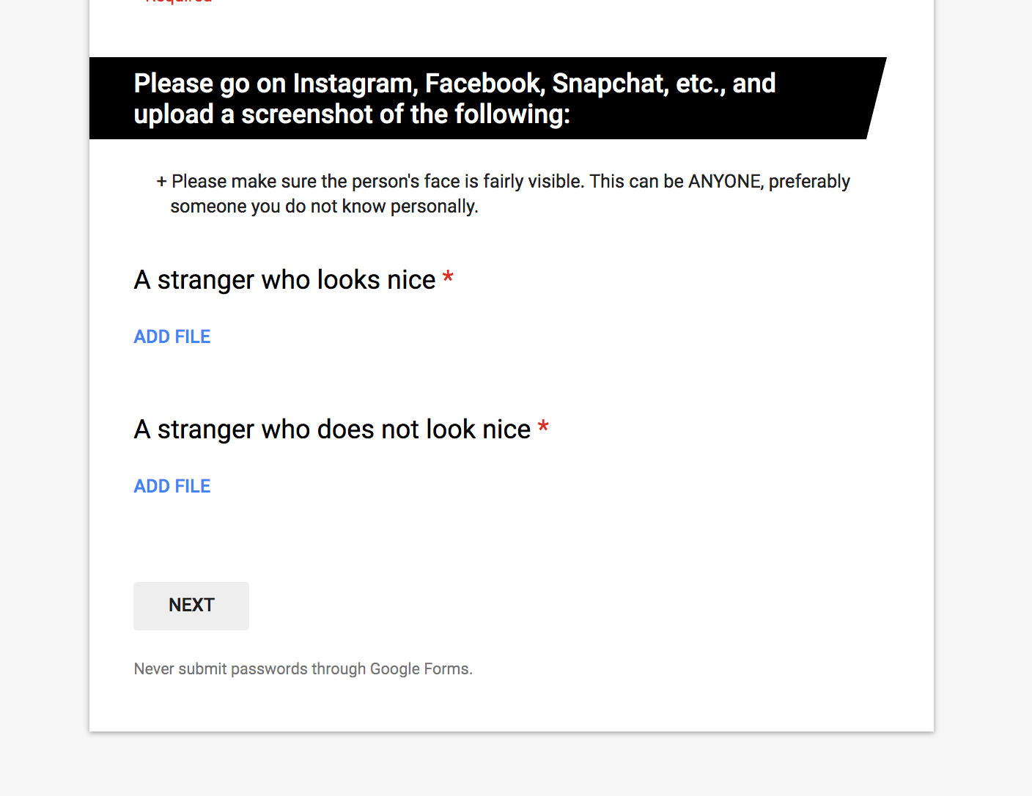Click 'Never submit passwords through Google Forms' notice
1032x796 pixels.
[303, 668]
